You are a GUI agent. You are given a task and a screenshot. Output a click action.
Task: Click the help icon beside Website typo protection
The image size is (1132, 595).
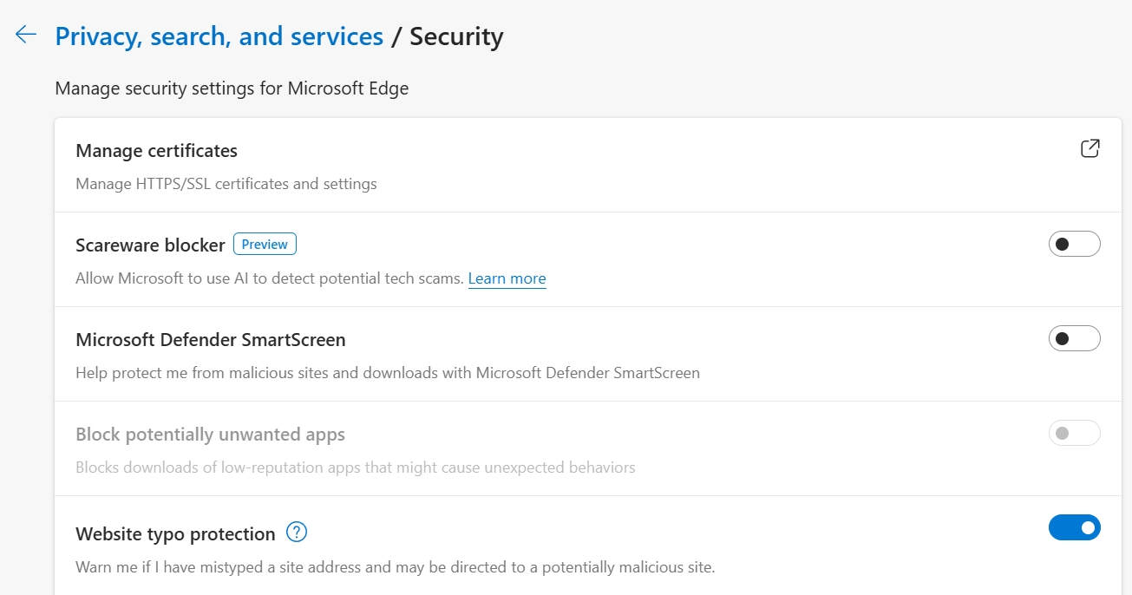tap(297, 533)
